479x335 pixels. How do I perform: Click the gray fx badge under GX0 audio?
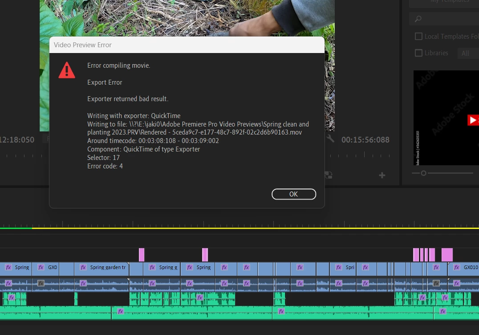[x=41, y=283]
